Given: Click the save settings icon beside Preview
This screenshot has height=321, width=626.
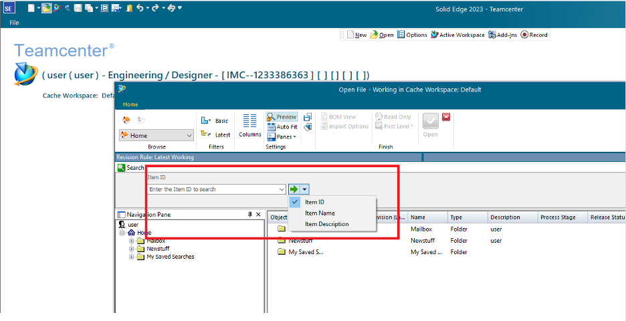Looking at the screenshot, I should (x=308, y=117).
